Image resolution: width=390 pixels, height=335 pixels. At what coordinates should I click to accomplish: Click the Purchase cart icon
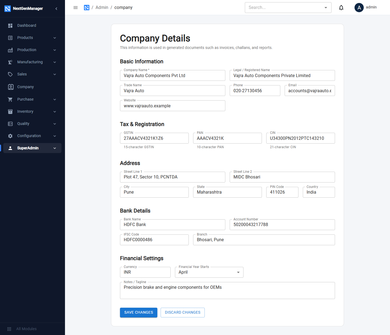10,99
